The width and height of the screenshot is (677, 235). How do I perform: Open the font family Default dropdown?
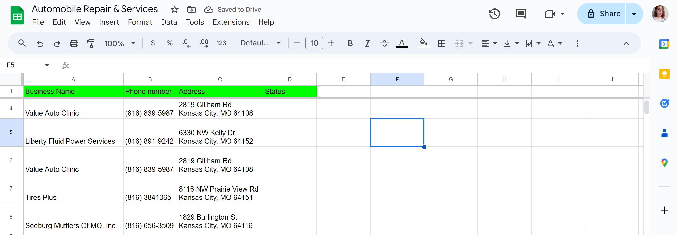[x=260, y=43]
